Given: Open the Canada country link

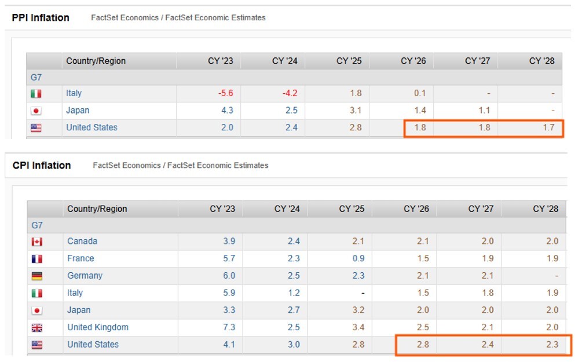Looking at the screenshot, I should click(x=82, y=241).
